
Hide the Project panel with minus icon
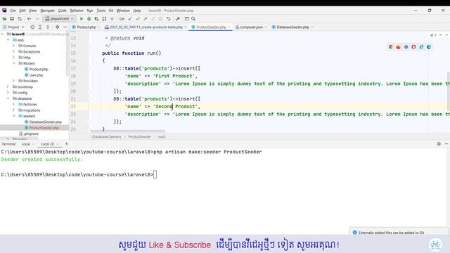pyautogui.click(x=65, y=27)
